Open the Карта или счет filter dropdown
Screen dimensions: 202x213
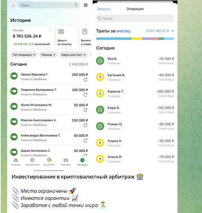(73, 55)
